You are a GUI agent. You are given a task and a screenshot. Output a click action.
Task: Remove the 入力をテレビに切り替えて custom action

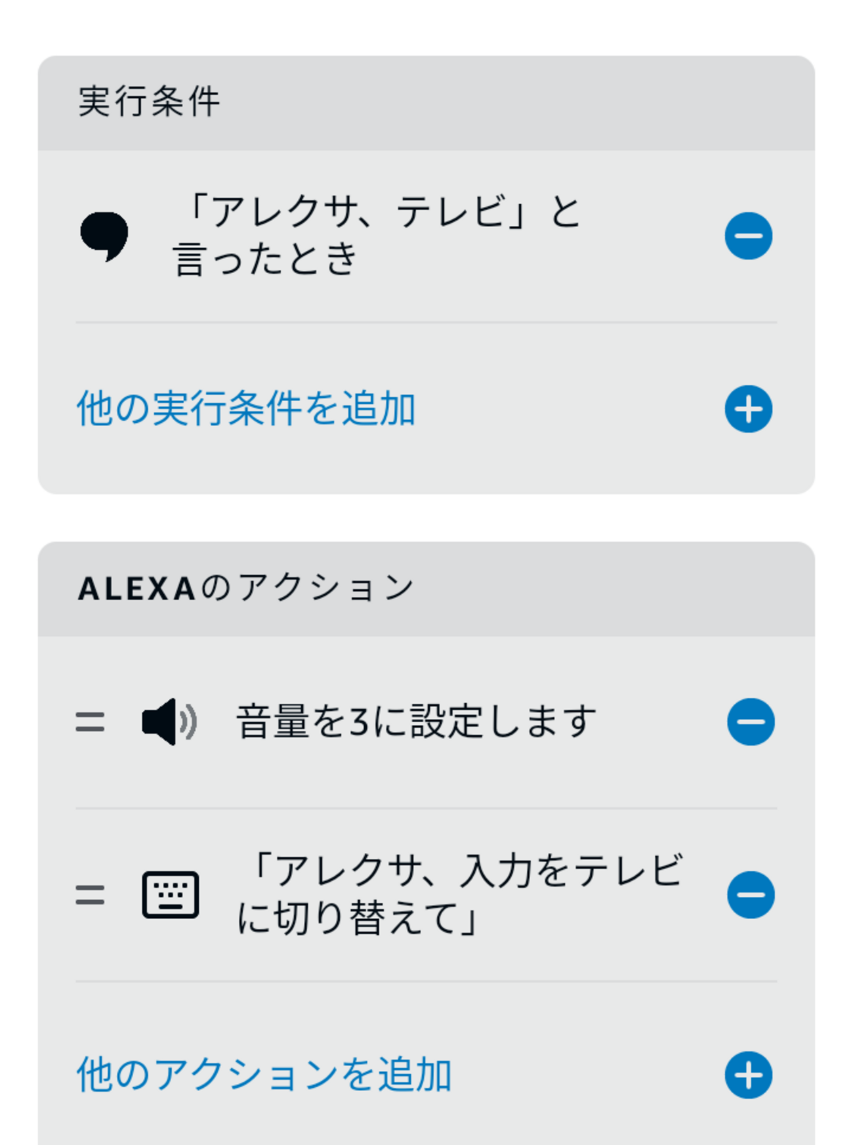(750, 895)
